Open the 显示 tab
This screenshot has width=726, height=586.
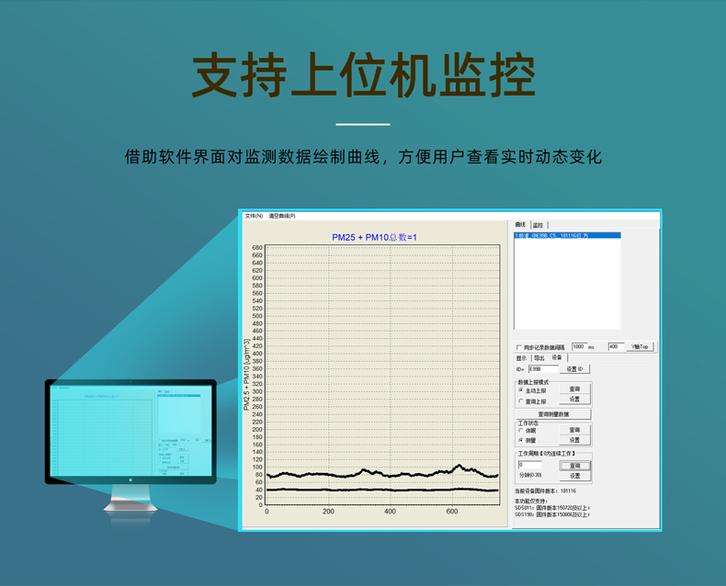tap(521, 358)
